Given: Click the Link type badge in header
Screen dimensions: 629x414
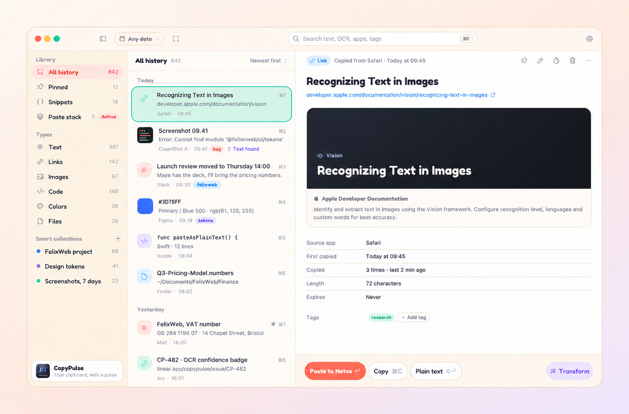Looking at the screenshot, I should click(x=319, y=61).
